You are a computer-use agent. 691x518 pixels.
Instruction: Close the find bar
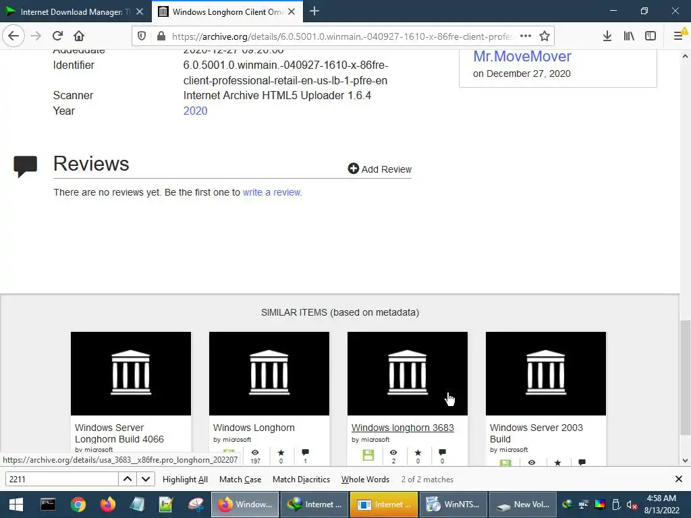pos(679,479)
